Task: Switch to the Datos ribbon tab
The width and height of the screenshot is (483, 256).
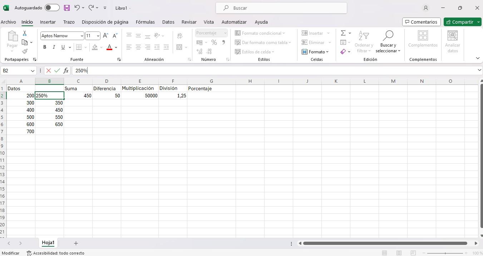Action: tap(168, 22)
